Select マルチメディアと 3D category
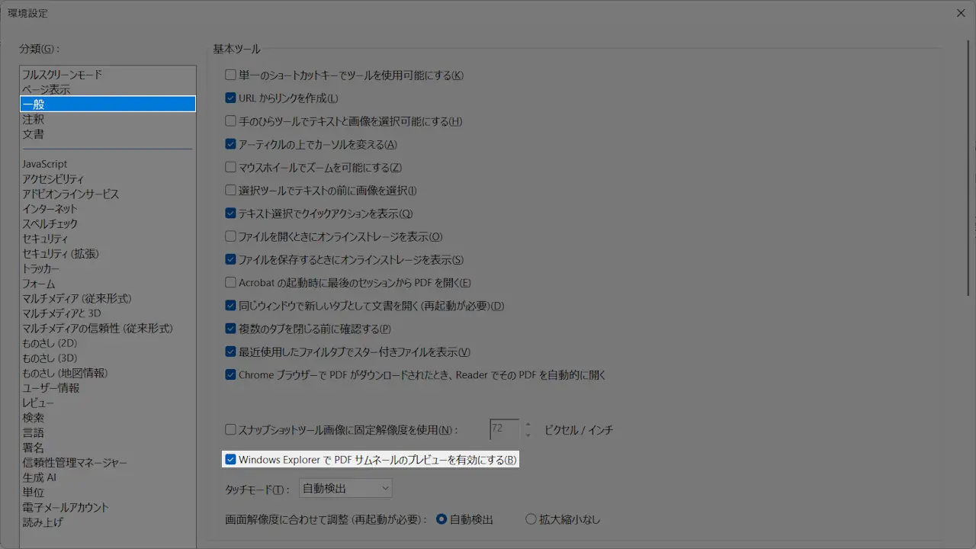The image size is (976, 549). 108,313
